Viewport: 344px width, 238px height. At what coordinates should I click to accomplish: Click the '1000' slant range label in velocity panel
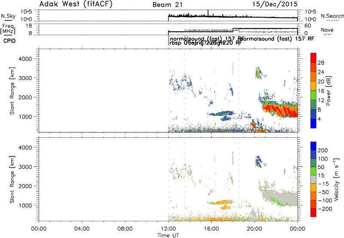pos(25,205)
